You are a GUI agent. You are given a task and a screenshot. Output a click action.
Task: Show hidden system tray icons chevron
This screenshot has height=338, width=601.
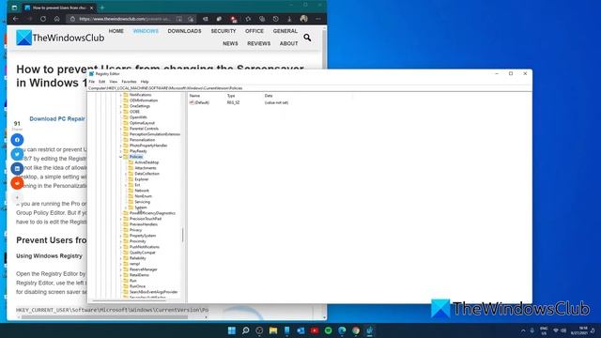point(523,330)
